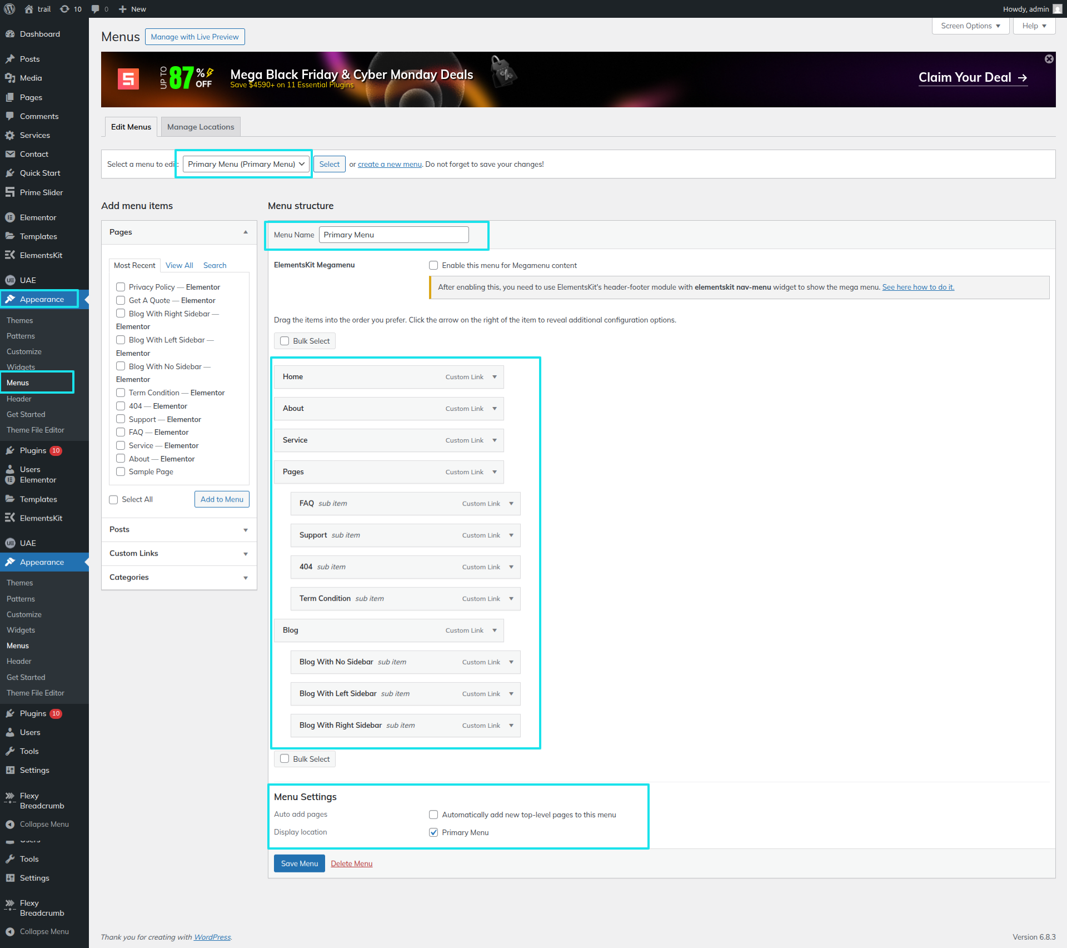Expand the Home menu item arrow
The height and width of the screenshot is (948, 1067).
pos(495,377)
